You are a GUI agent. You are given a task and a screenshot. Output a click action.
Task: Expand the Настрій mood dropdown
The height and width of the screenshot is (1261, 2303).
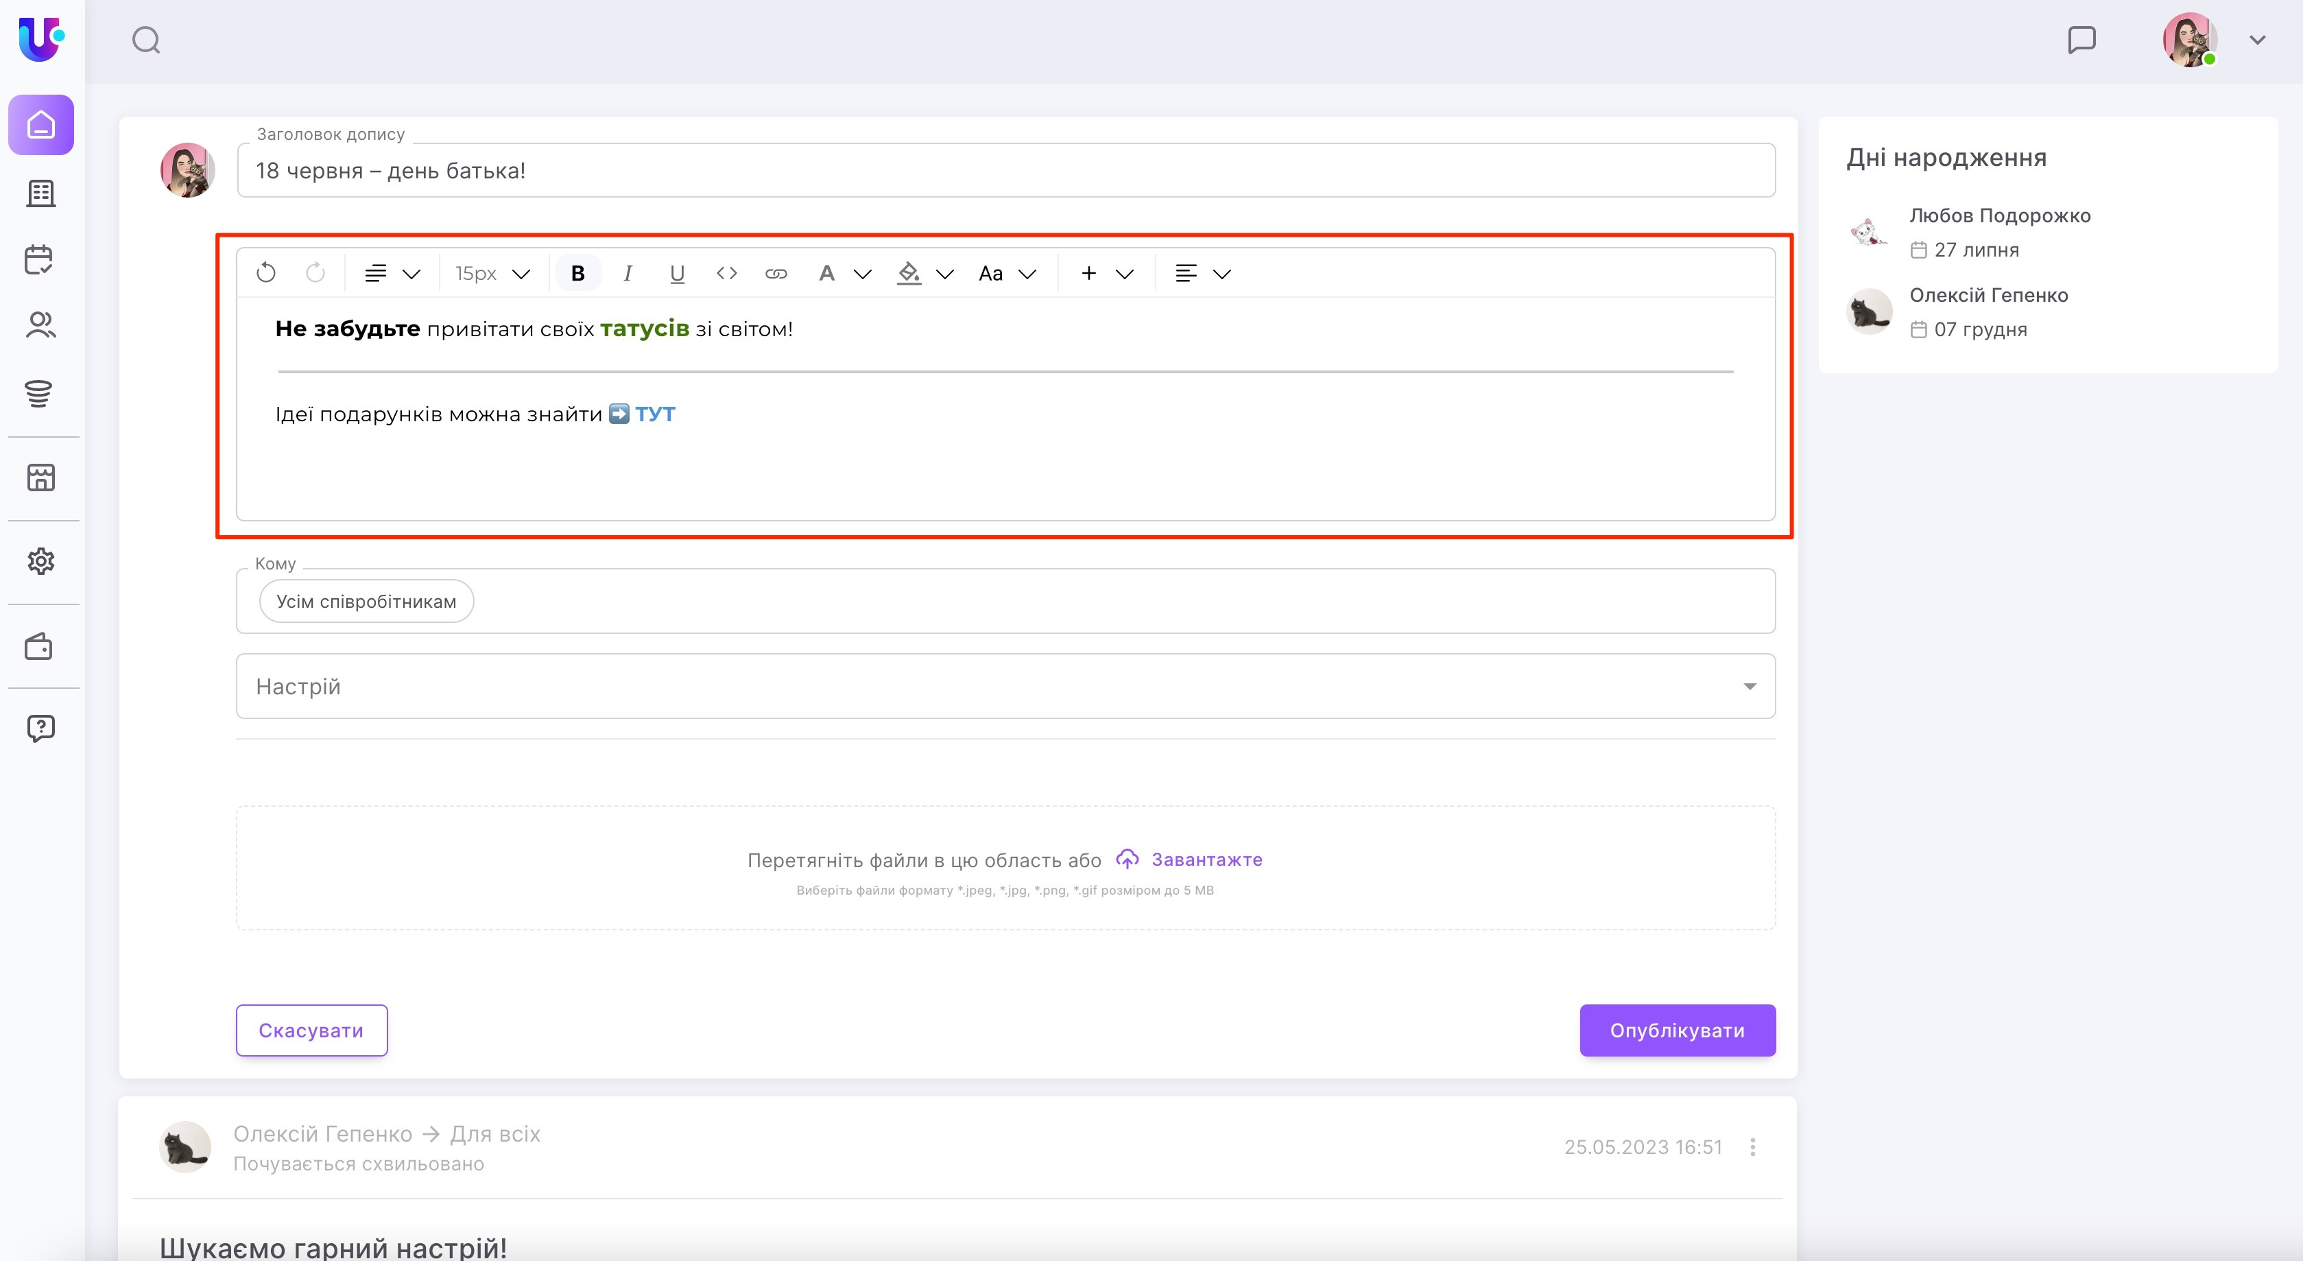pos(1749,687)
